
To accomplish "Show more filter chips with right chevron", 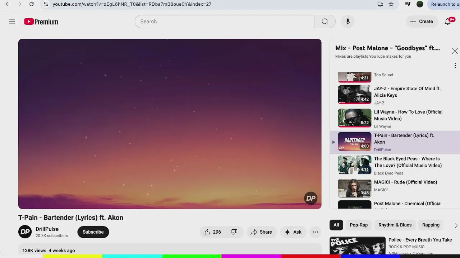I will tap(456, 225).
